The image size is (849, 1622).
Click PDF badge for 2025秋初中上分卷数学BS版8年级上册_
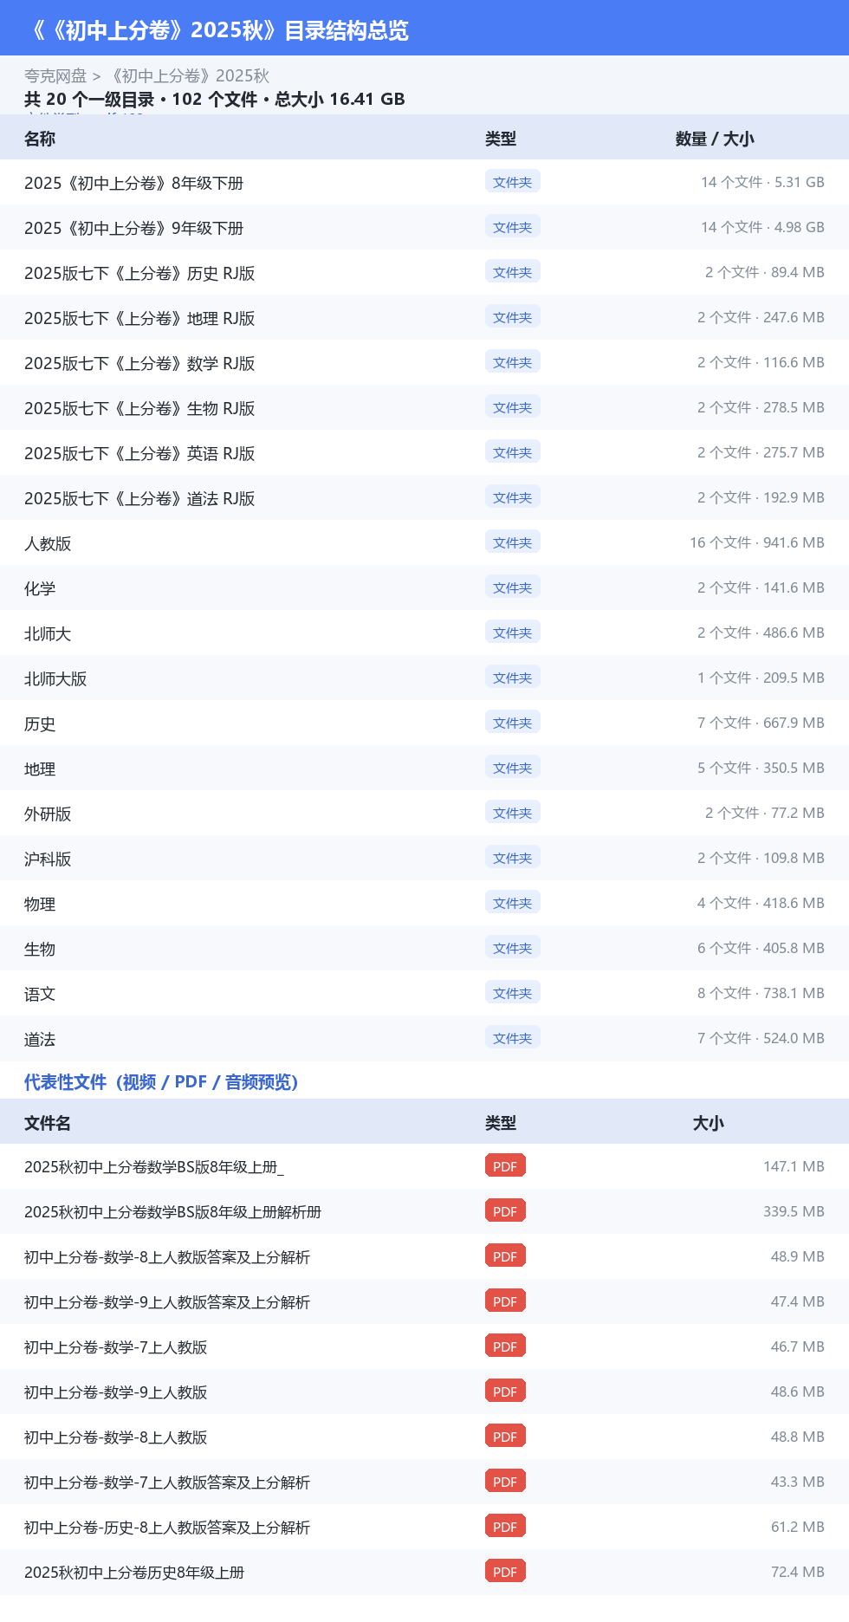505,1166
